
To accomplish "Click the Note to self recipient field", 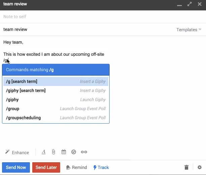I will pos(103,17).
